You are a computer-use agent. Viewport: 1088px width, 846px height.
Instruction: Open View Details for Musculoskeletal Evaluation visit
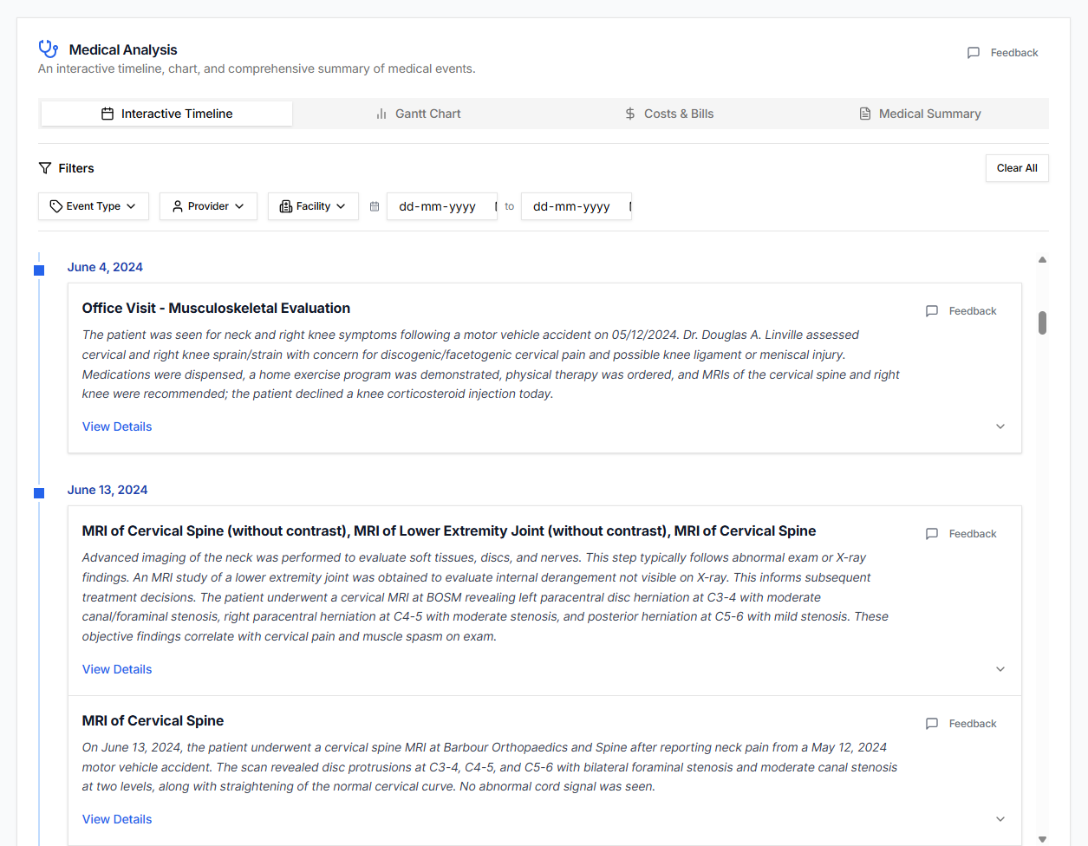click(117, 426)
